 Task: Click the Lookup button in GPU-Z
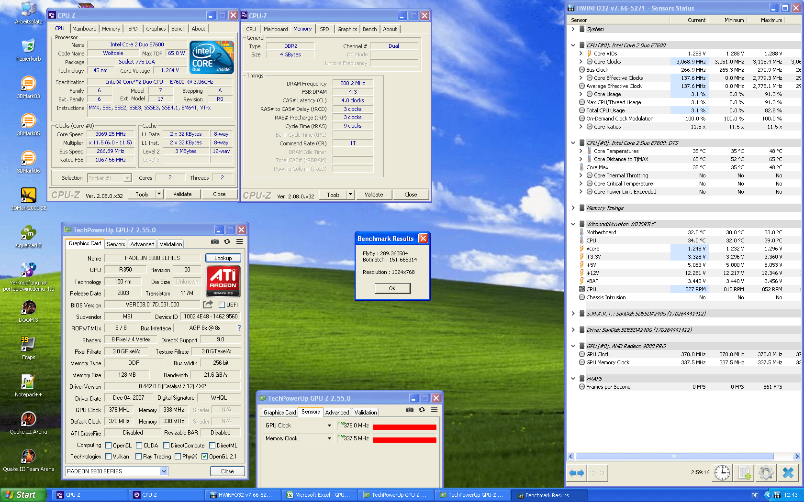pos(223,258)
